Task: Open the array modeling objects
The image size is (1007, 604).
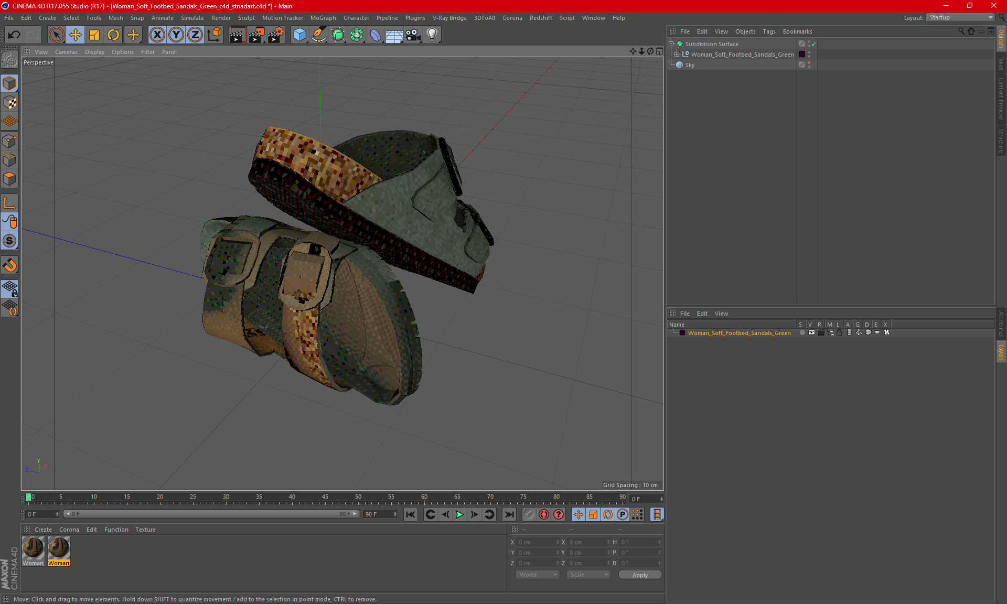Action: click(x=357, y=35)
